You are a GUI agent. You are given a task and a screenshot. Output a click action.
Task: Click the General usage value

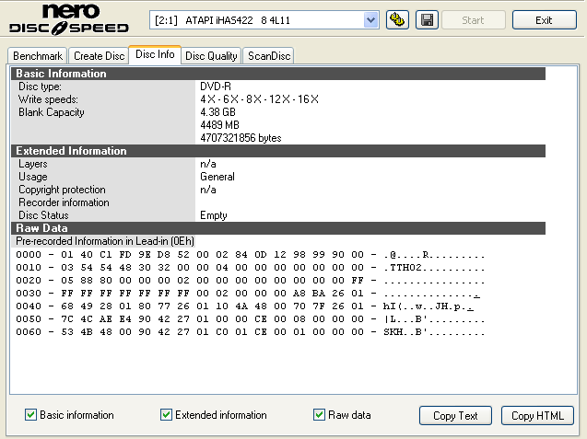[217, 177]
